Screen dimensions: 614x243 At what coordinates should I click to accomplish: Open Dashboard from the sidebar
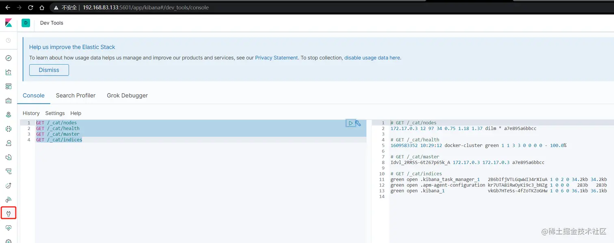tap(9, 86)
